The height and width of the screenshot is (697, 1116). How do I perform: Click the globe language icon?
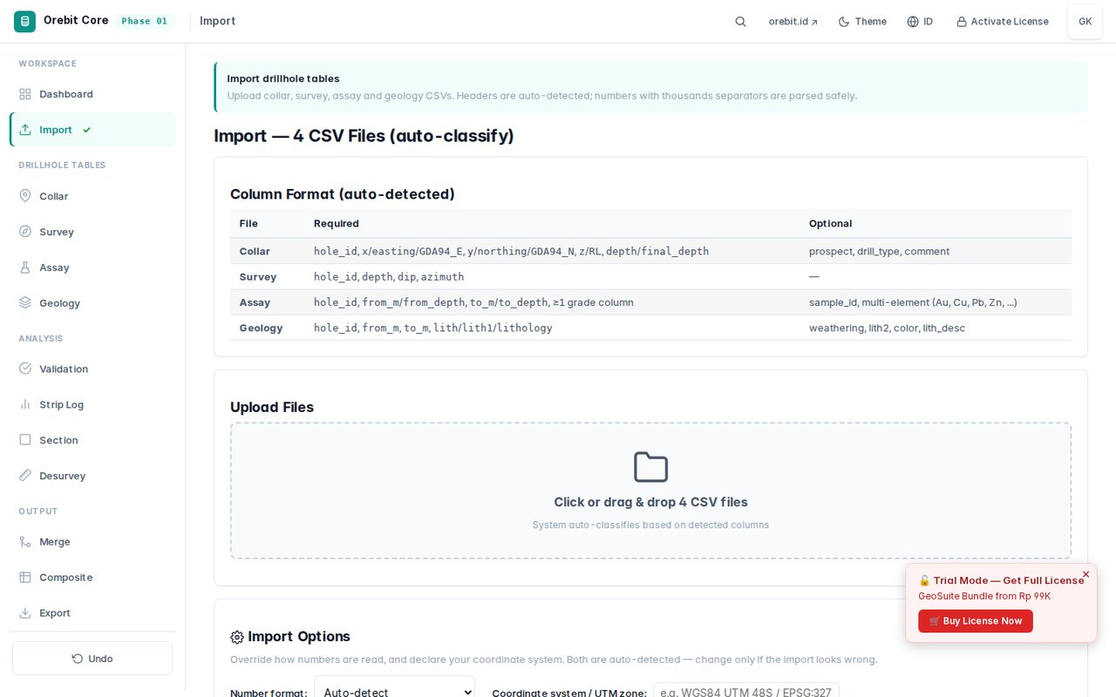pos(913,22)
